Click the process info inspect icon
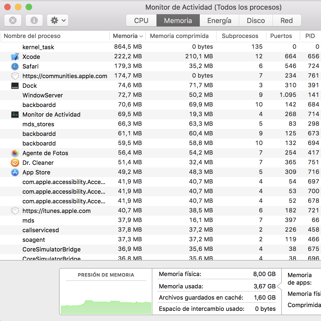Screen dimensions: 321x321 [x=34, y=20]
